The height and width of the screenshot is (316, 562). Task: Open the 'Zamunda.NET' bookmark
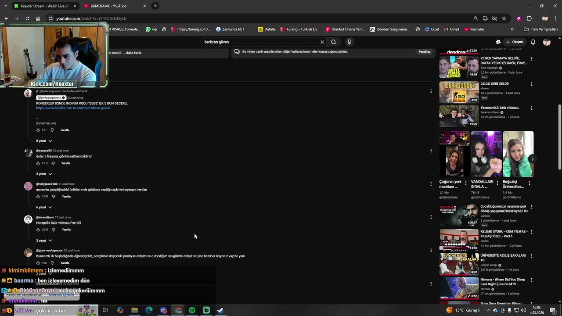230,29
